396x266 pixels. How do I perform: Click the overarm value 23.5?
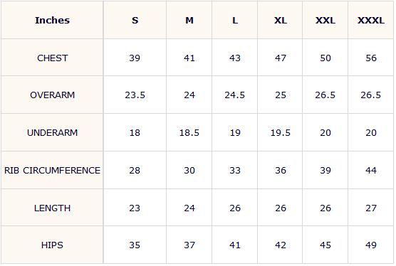pos(135,95)
